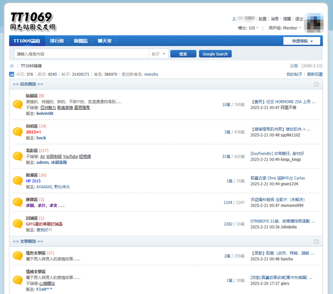The height and width of the screenshot is (294, 333).
Task: Click the statistics bar chart icon
Action: (11, 74)
